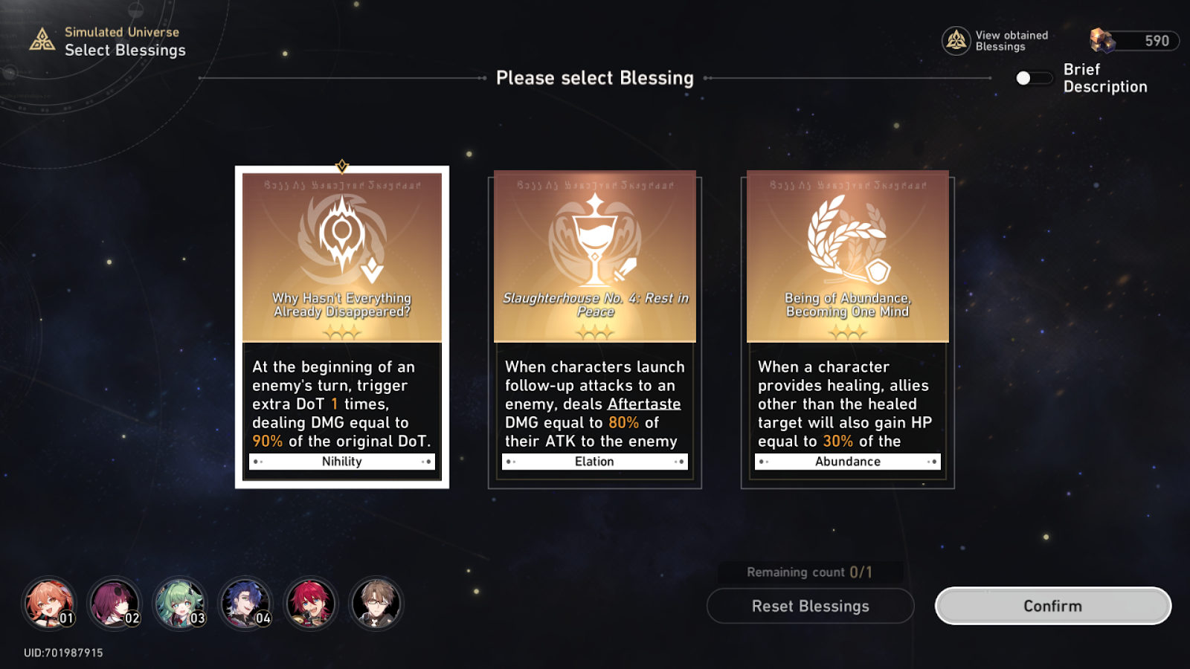Click the Nihility path label bar

coord(342,462)
